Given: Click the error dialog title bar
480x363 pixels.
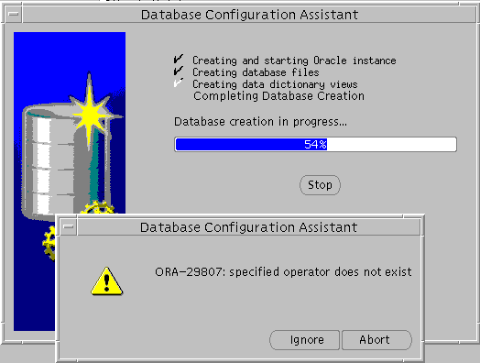Looking at the screenshot, I should click(x=249, y=227).
